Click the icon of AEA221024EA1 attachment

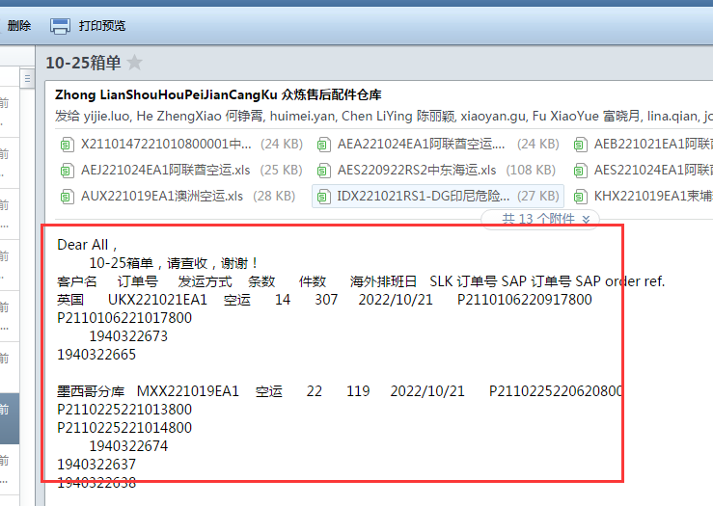pos(323,145)
